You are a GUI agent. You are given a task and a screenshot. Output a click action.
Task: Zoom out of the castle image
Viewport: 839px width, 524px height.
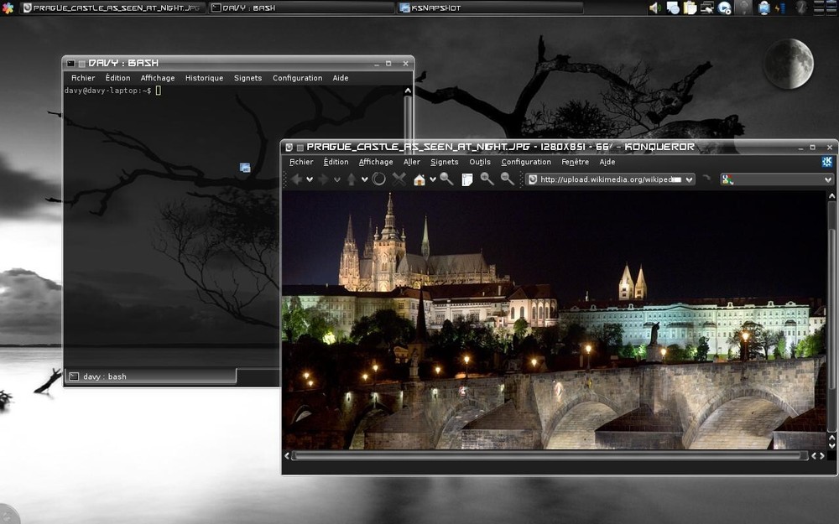pyautogui.click(x=505, y=179)
